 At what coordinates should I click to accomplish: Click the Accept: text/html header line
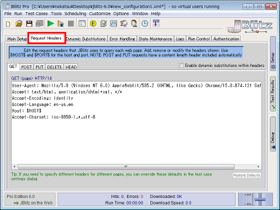pyautogui.click(x=67, y=92)
